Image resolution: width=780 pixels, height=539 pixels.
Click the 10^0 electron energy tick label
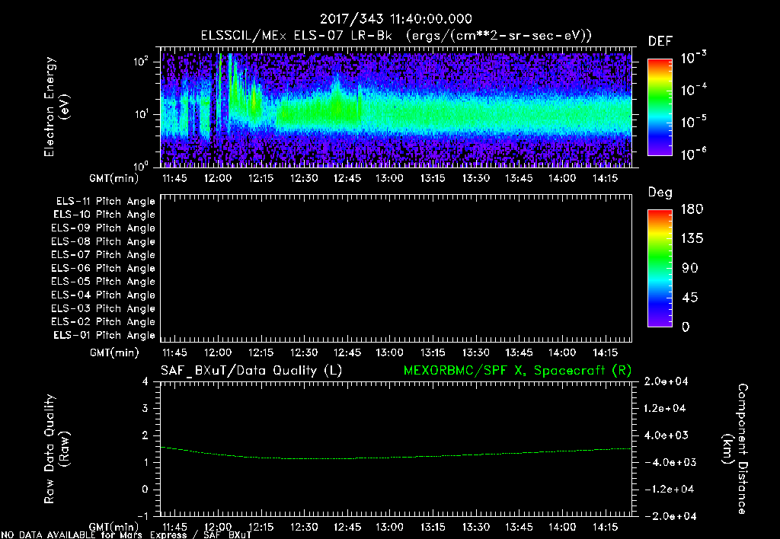[141, 165]
